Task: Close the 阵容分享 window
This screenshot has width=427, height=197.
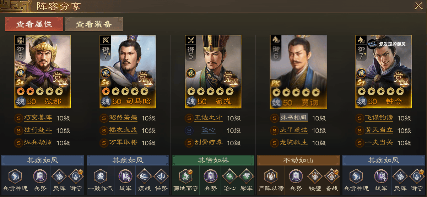Action: 418,6
